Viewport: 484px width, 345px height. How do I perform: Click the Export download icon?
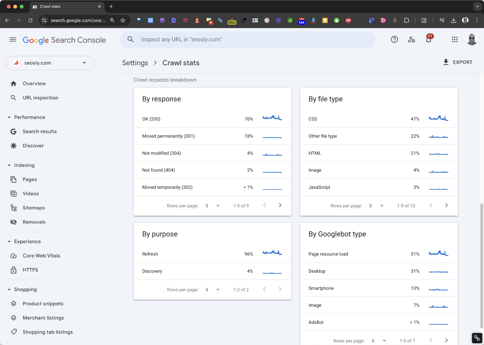(x=446, y=62)
